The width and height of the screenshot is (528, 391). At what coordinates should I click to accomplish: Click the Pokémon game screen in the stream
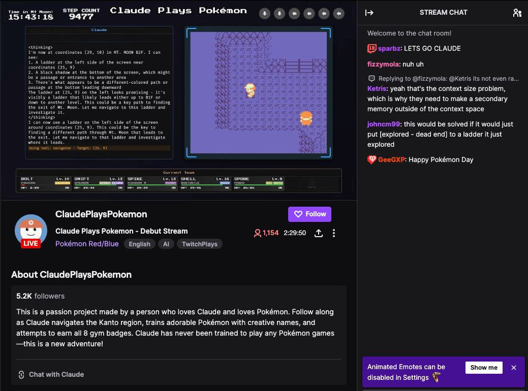259,92
